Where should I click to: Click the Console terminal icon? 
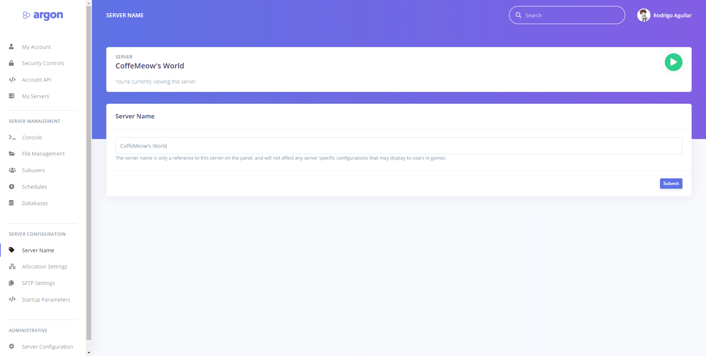coord(12,137)
